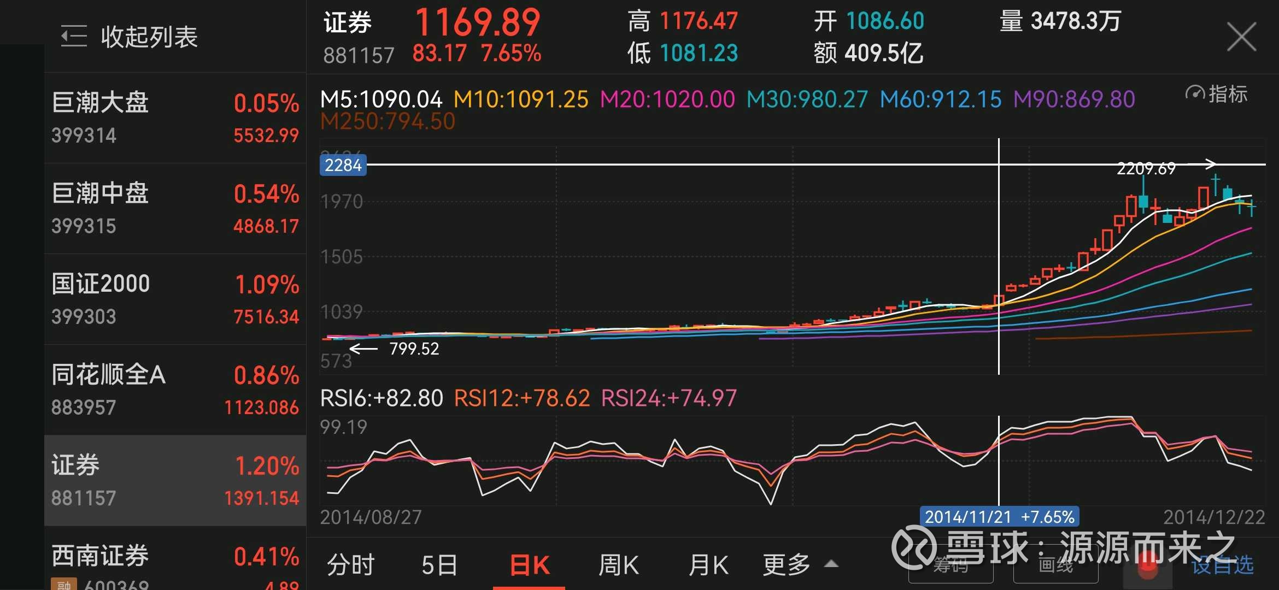Click the 证券 title in header

coord(348,23)
